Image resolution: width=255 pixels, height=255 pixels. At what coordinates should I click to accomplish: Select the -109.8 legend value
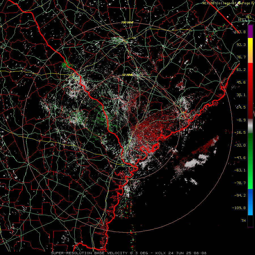[239, 208]
